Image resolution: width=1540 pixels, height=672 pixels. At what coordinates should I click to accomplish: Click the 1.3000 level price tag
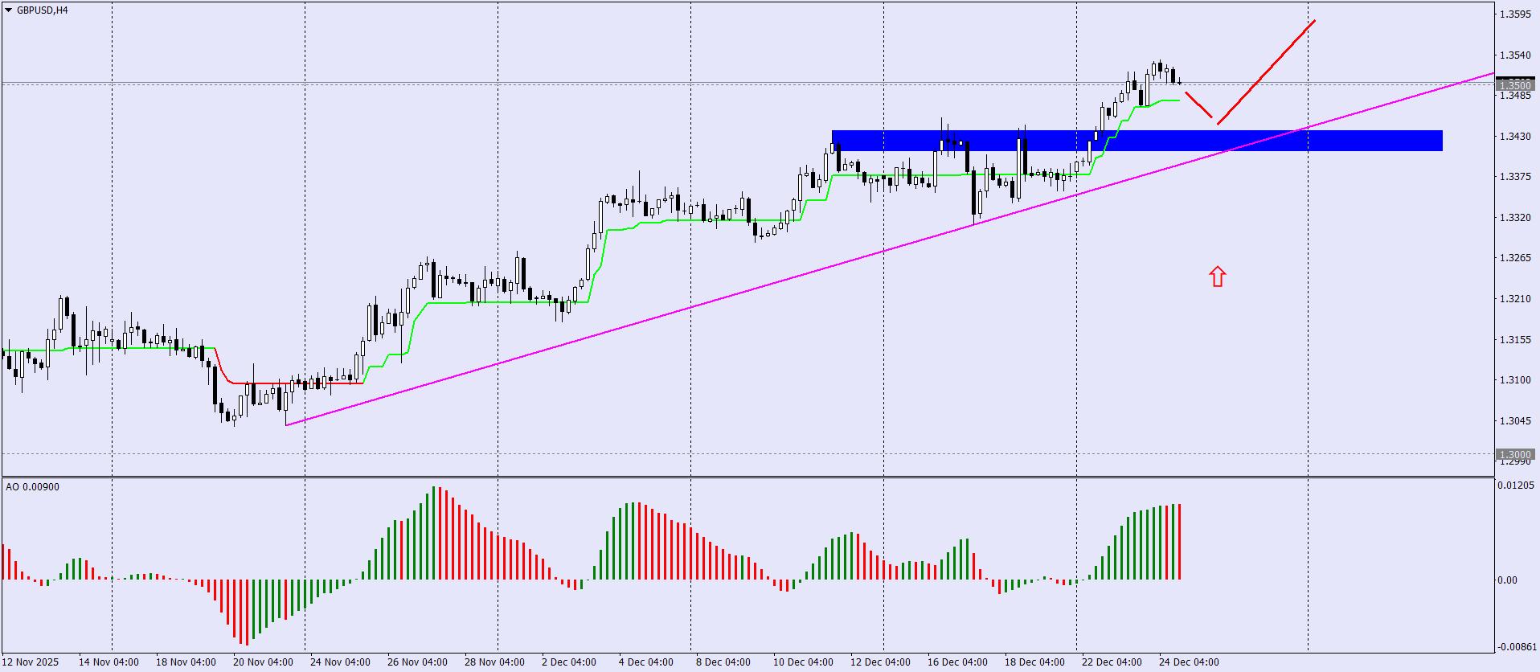point(1515,454)
